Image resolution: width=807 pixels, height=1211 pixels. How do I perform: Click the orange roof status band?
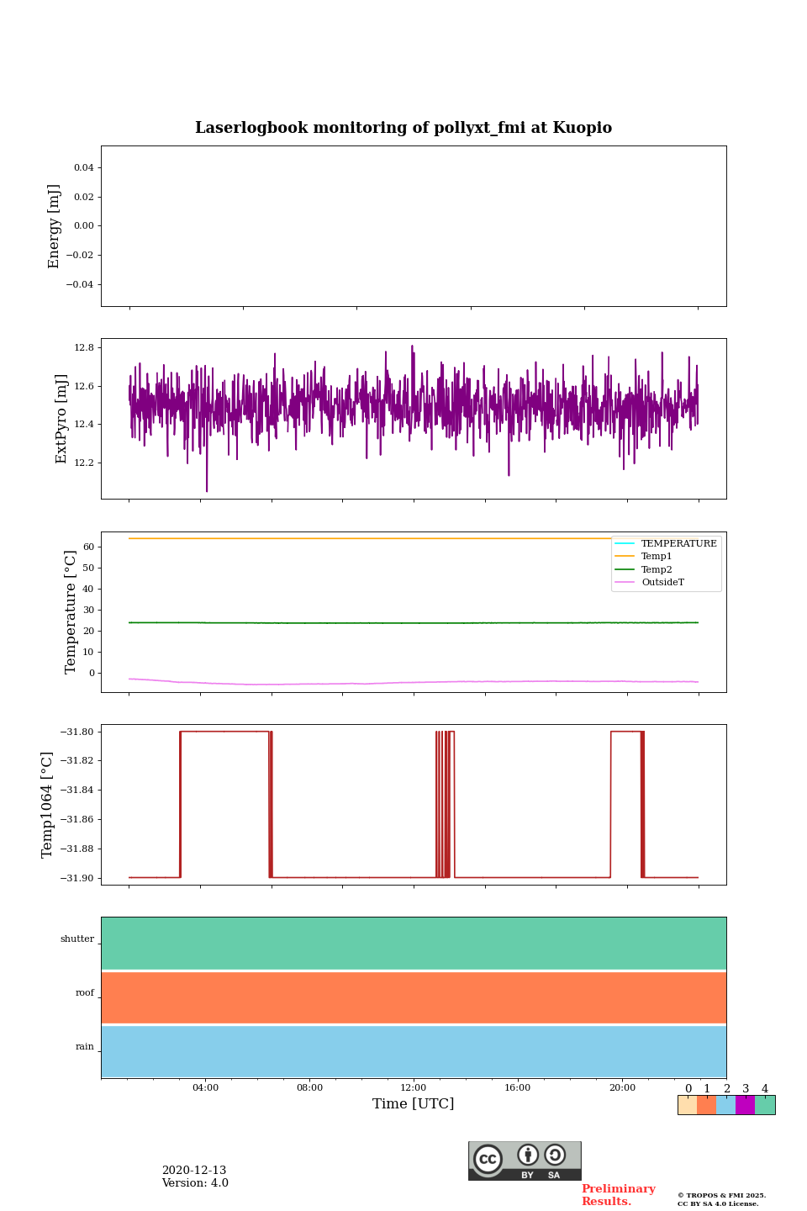tap(414, 997)
